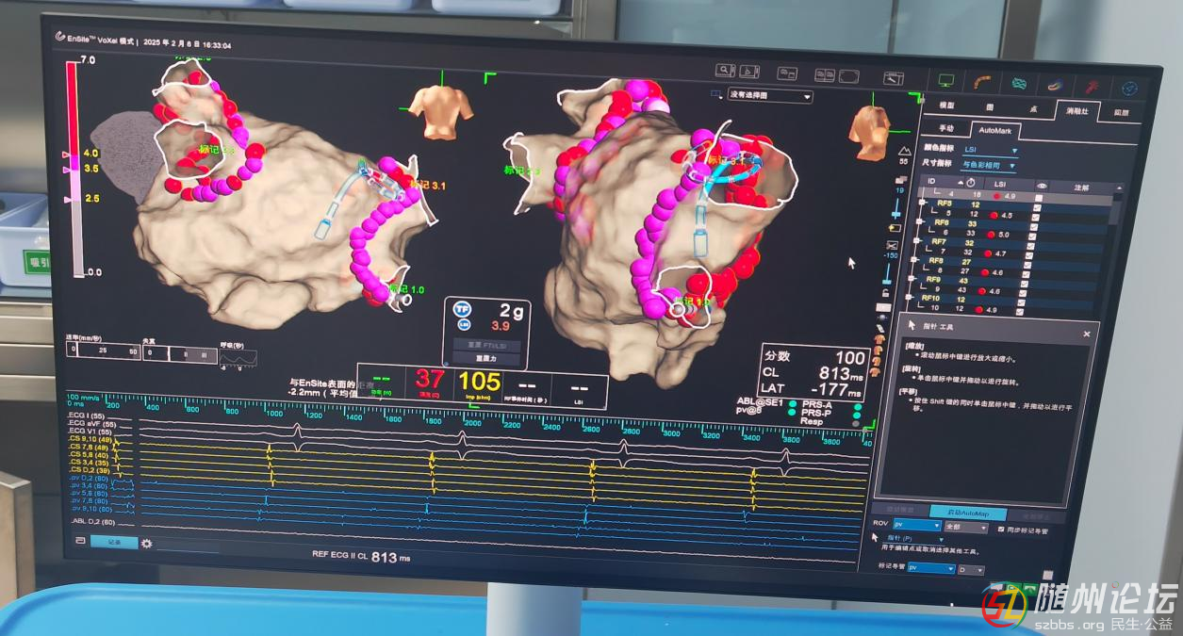Switch to the 回顾 tab
The image size is (1183, 636).
[x=1122, y=112]
